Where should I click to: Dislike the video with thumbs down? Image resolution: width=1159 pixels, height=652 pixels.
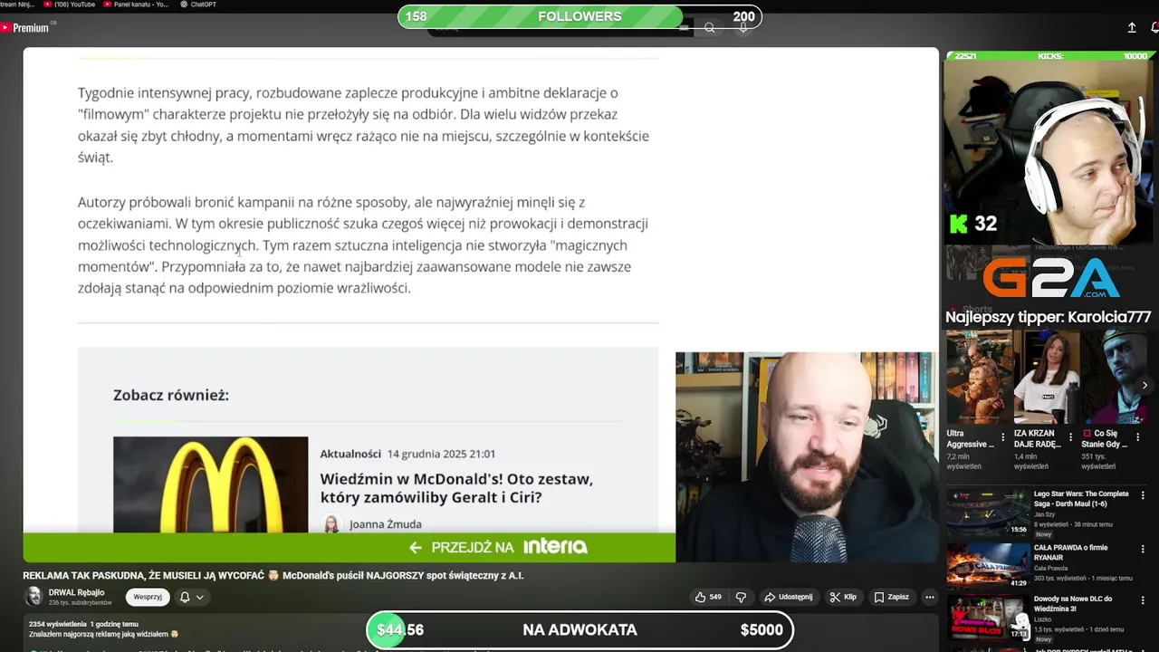pyautogui.click(x=741, y=597)
